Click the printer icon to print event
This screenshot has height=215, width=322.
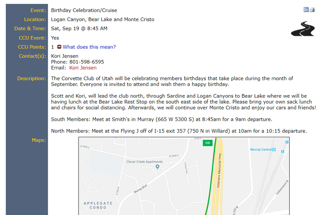pos(312,9)
